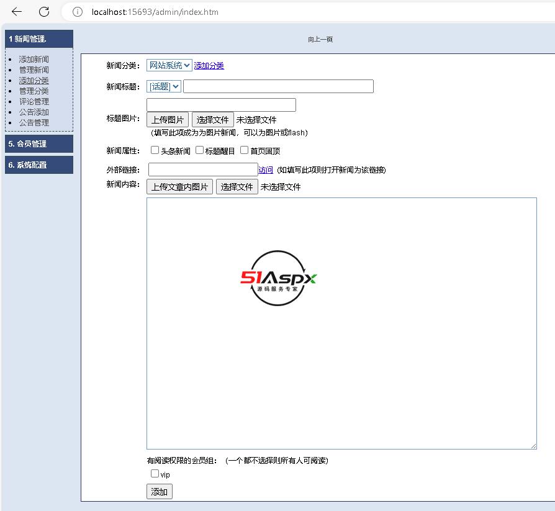The width and height of the screenshot is (555, 511).
Task: Click the 新闻属性: label
Action: tap(123, 151)
